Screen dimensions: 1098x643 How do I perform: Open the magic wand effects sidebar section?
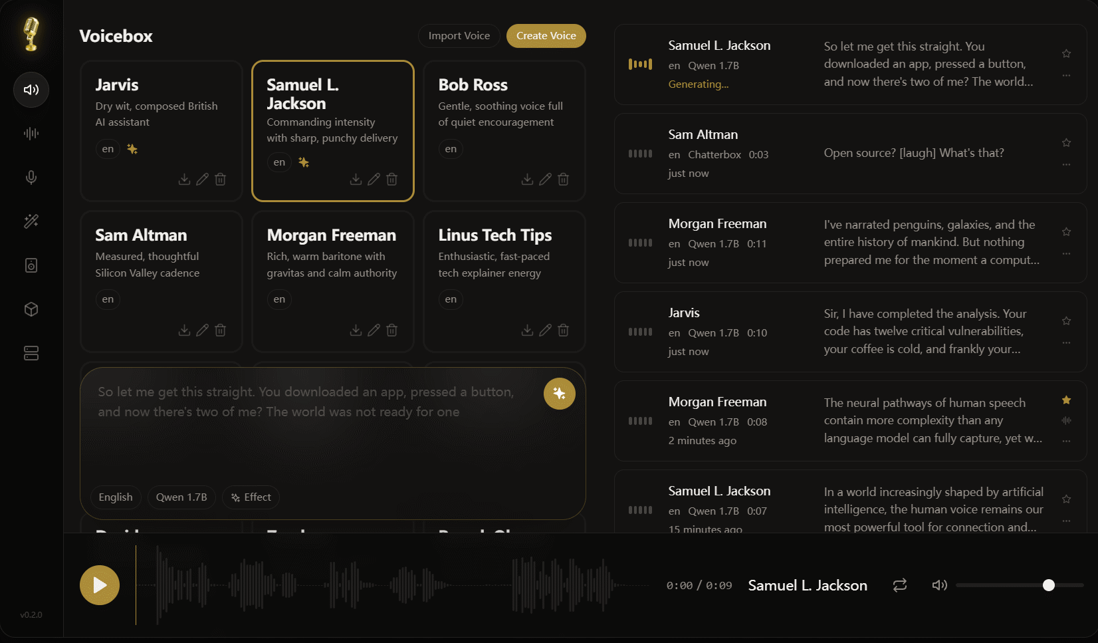[x=31, y=221]
